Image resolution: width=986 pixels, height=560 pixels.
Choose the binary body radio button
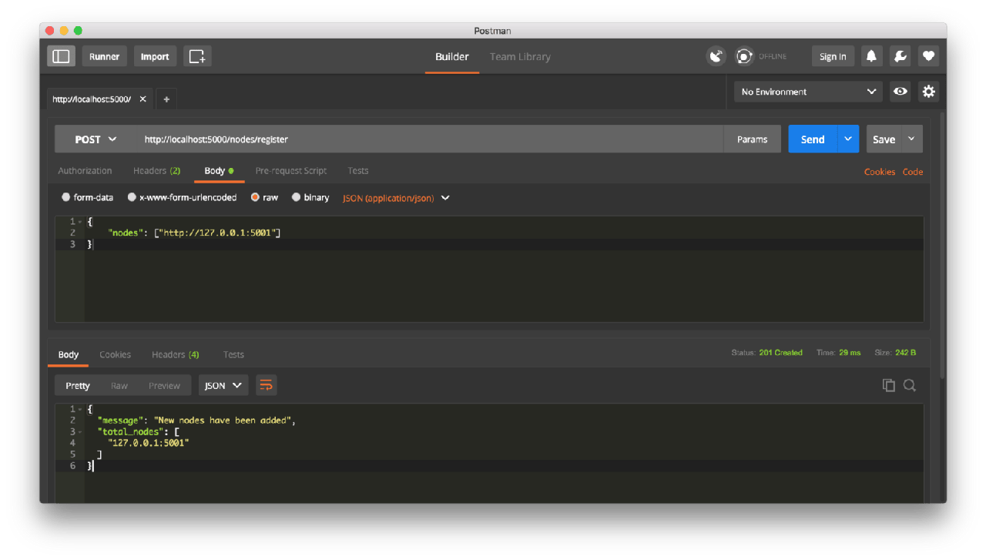(297, 198)
